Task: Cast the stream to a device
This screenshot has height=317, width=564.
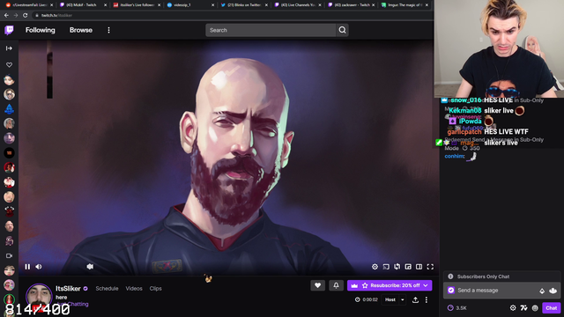Action: [x=386, y=267]
